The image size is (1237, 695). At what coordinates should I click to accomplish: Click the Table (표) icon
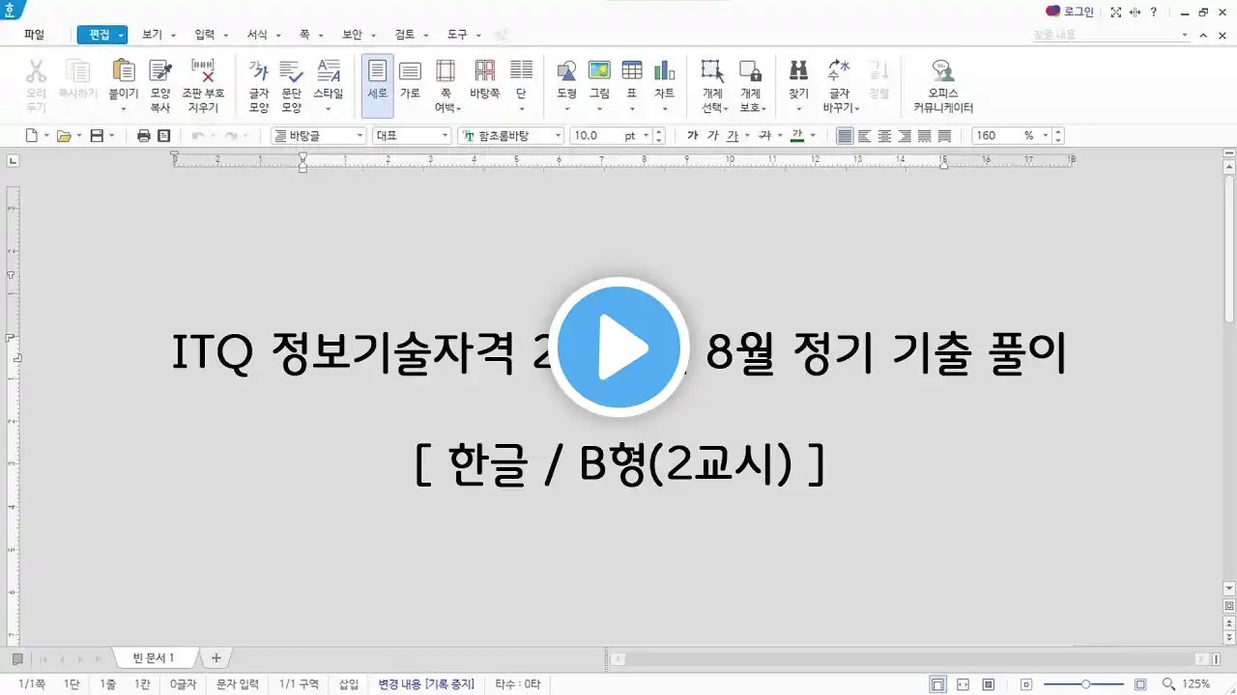632,72
